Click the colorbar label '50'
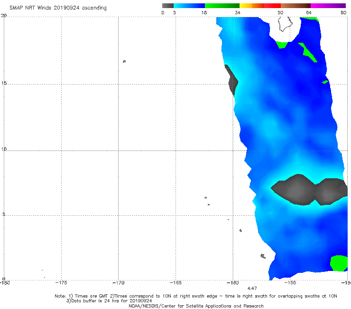351x309 pixels. point(280,12)
